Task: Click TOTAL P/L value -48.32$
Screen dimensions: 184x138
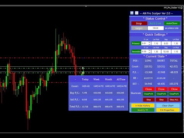Action: pos(174,72)
